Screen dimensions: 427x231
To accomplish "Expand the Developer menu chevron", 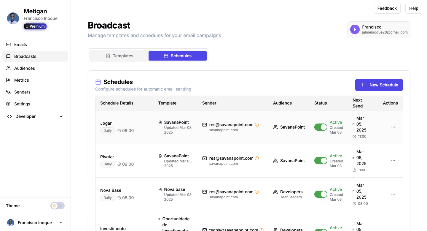I will (x=61, y=116).
